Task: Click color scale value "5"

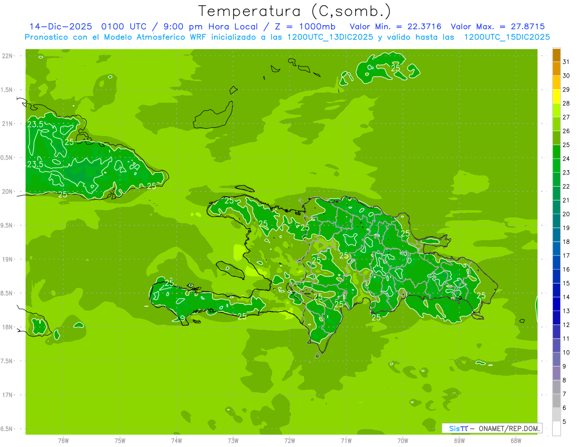Action: click(565, 422)
